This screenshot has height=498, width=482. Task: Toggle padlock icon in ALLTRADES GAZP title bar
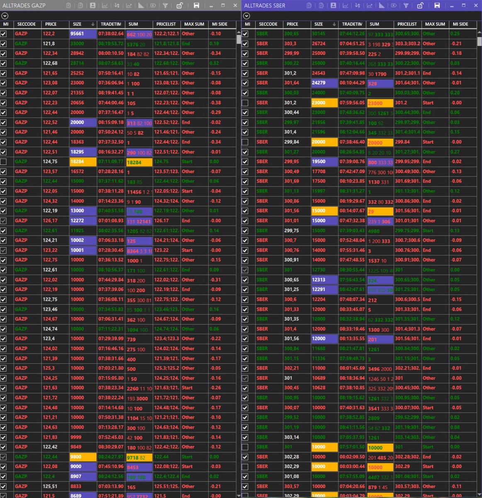point(179,5)
